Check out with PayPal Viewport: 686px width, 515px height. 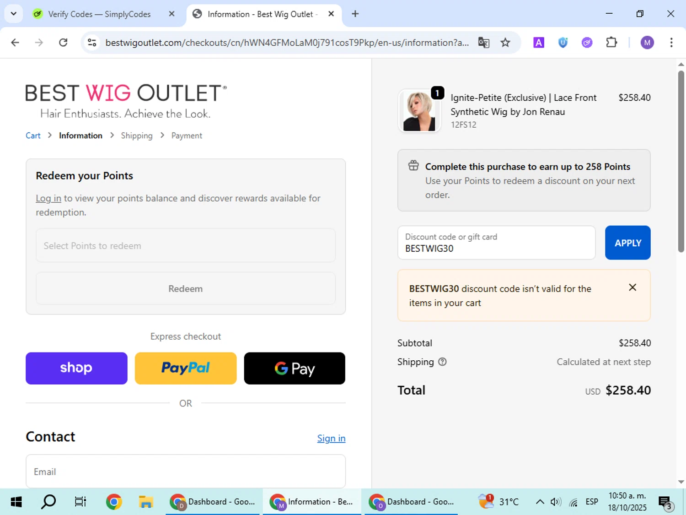click(186, 368)
